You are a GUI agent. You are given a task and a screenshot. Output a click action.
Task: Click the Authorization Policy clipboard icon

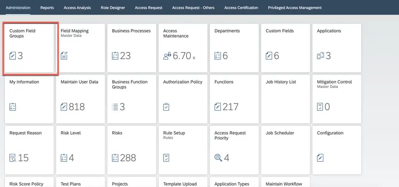click(167, 107)
